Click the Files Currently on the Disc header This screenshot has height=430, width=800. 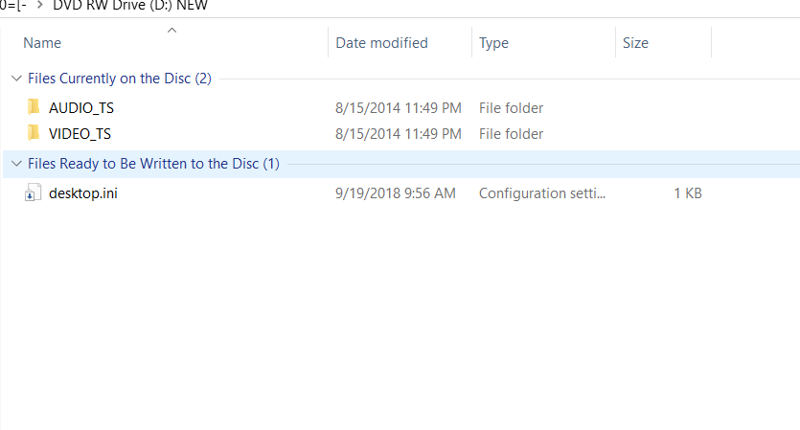pos(119,79)
